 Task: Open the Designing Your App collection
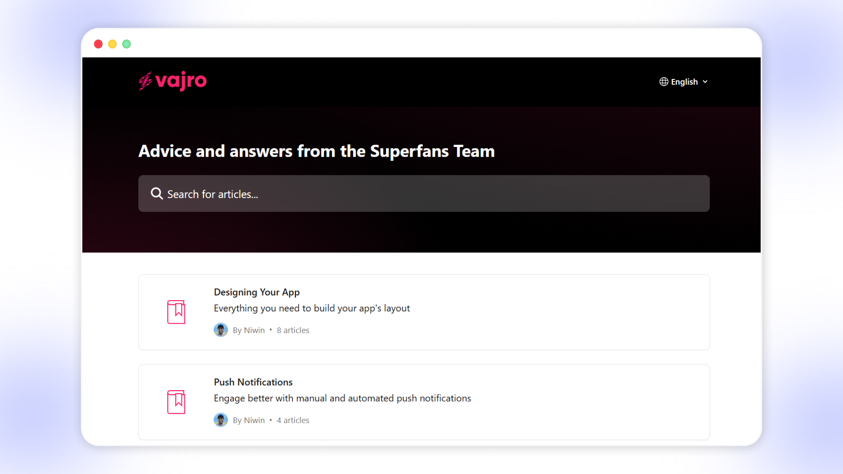(x=256, y=292)
